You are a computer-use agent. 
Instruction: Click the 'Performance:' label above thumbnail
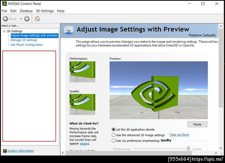tap(78, 59)
